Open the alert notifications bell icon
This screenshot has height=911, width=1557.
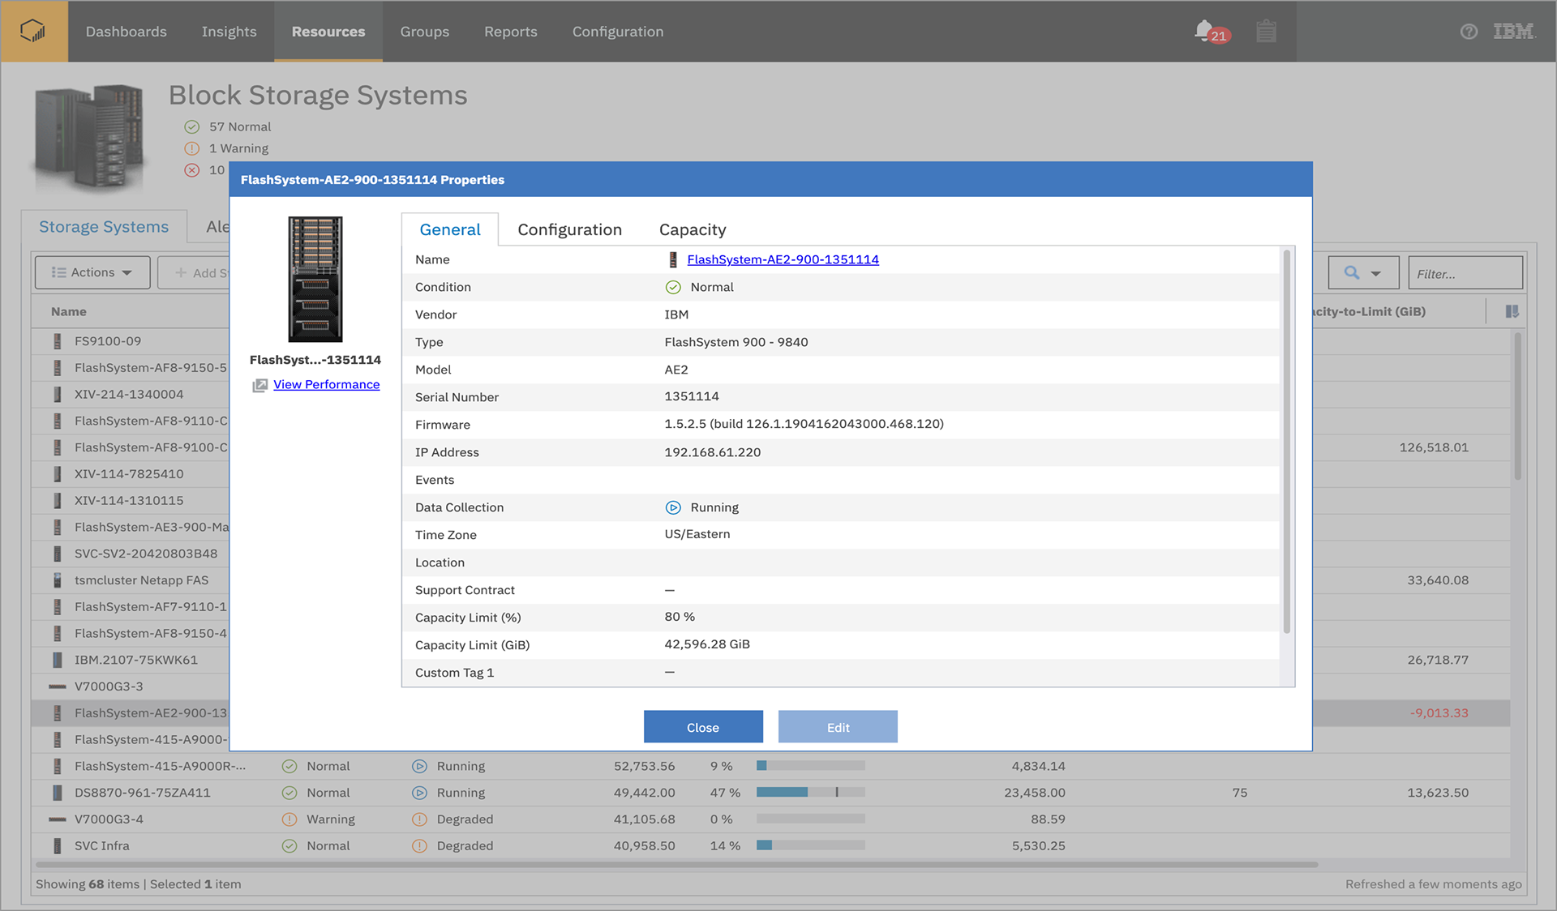point(1206,31)
